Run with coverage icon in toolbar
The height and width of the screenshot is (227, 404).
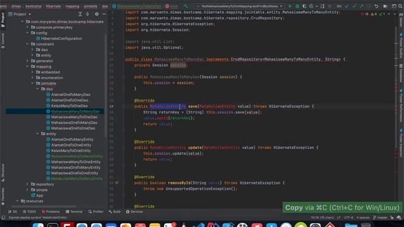pos(304,6)
